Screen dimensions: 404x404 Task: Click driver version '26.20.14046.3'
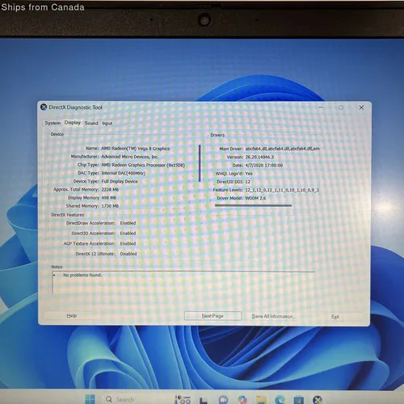[x=259, y=157]
